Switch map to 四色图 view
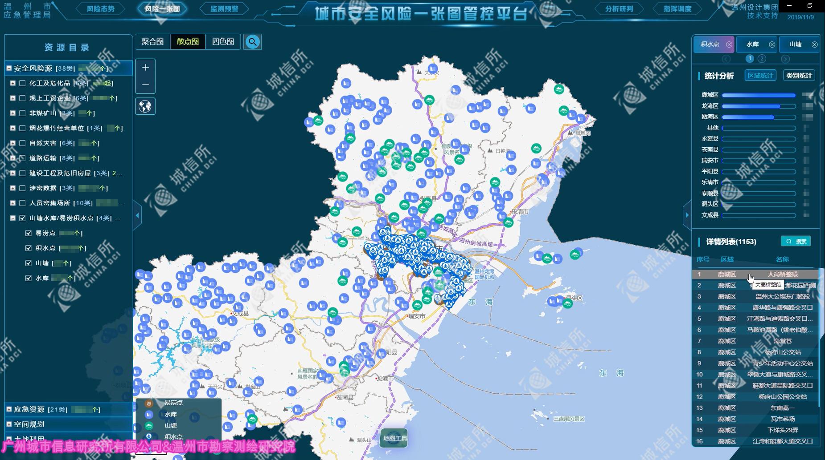Image resolution: width=825 pixels, height=460 pixels. pyautogui.click(x=223, y=42)
